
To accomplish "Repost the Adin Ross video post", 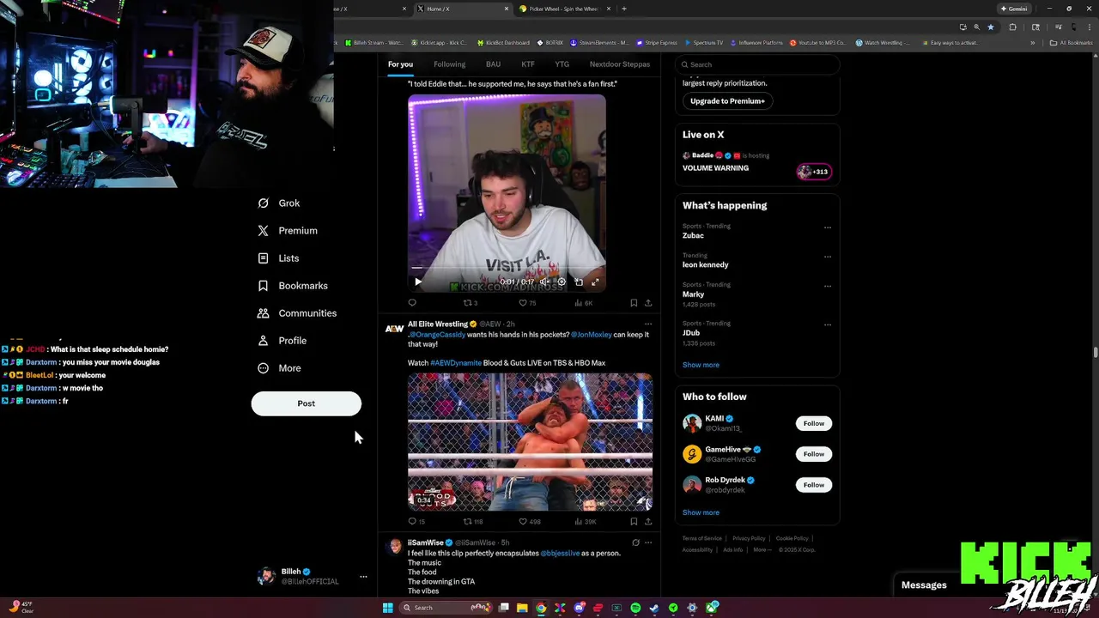I will click(x=471, y=303).
